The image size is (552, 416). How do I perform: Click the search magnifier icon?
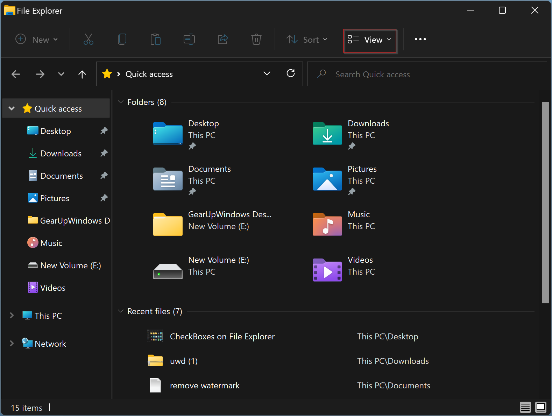(x=321, y=74)
